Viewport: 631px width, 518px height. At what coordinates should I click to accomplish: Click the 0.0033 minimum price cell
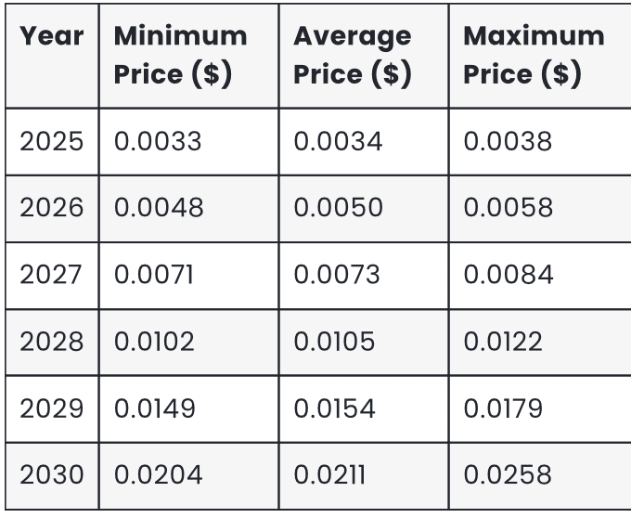[158, 141]
